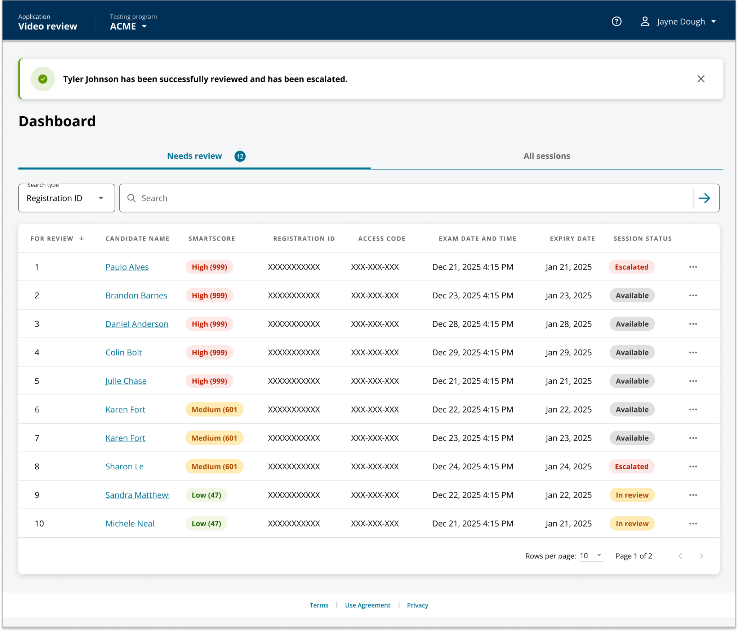Click the Smartscore column header
The width and height of the screenshot is (738, 631).
pyautogui.click(x=212, y=239)
